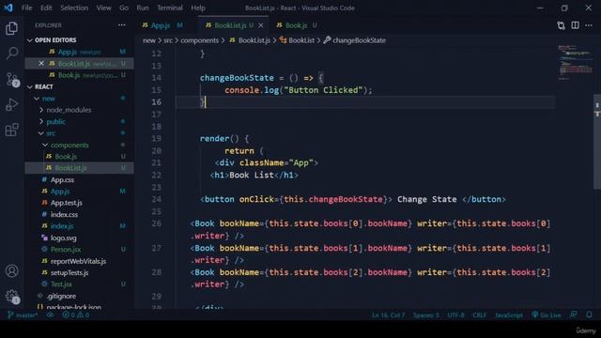
Task: Click the src breadcrumb segment
Action: click(168, 40)
